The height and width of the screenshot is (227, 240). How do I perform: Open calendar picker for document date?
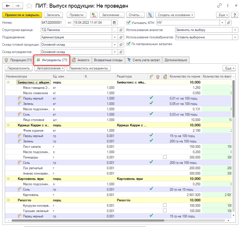tap(114, 23)
